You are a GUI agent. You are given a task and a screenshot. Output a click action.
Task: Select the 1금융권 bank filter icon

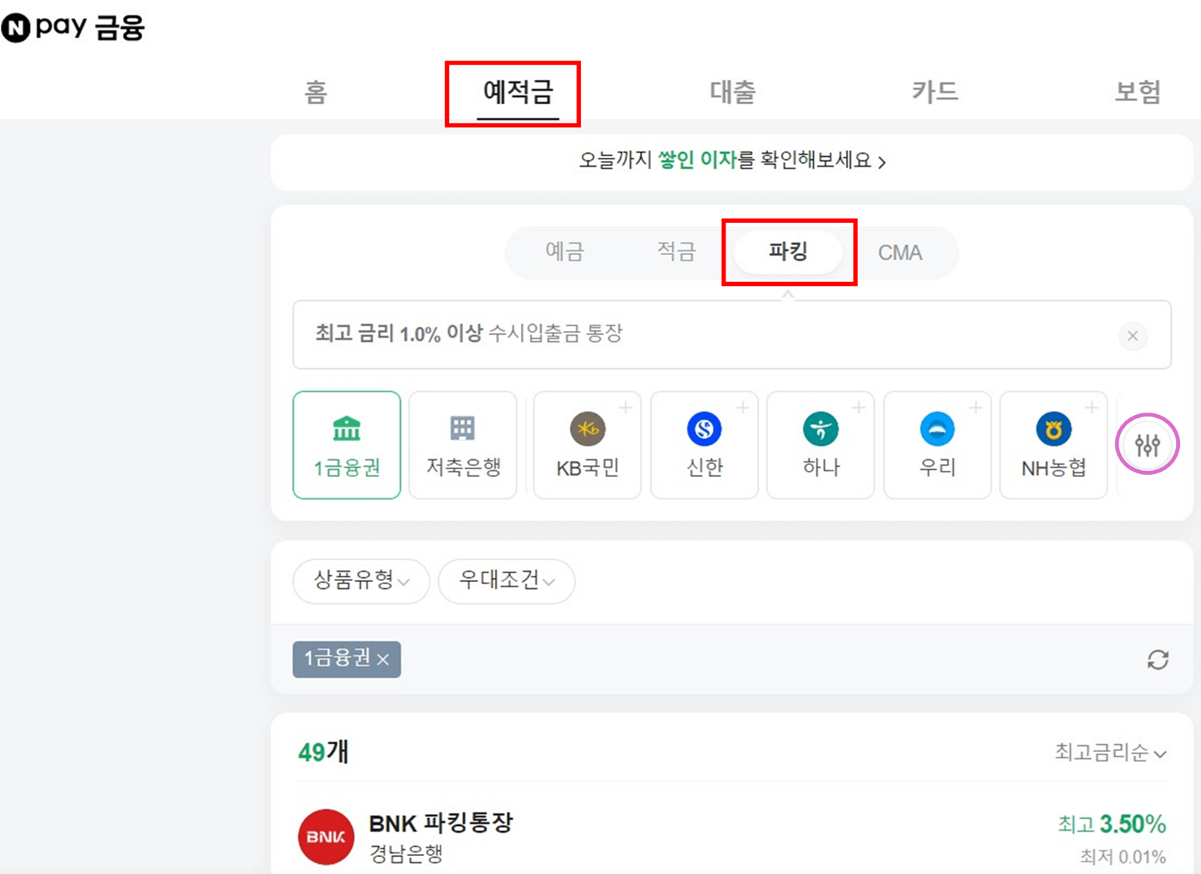[x=346, y=444]
